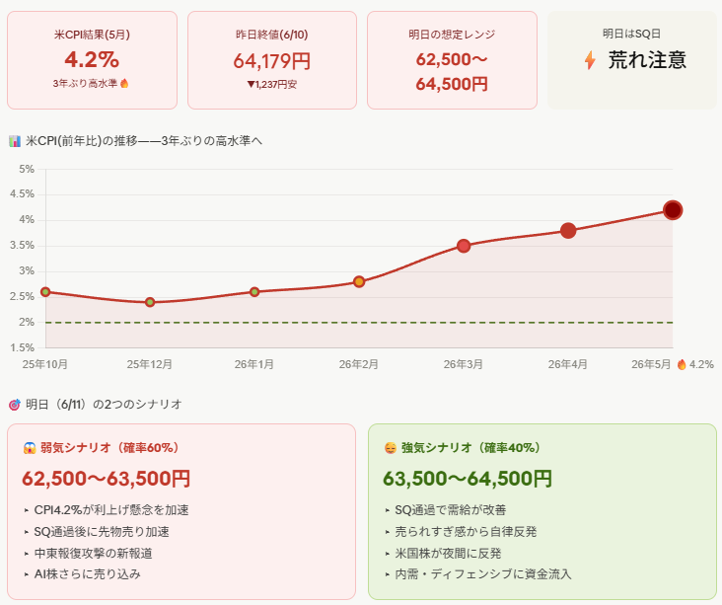The height and width of the screenshot is (605, 722).
Task: Click the 米CPI結果(5月) card title
Action: coord(92,35)
